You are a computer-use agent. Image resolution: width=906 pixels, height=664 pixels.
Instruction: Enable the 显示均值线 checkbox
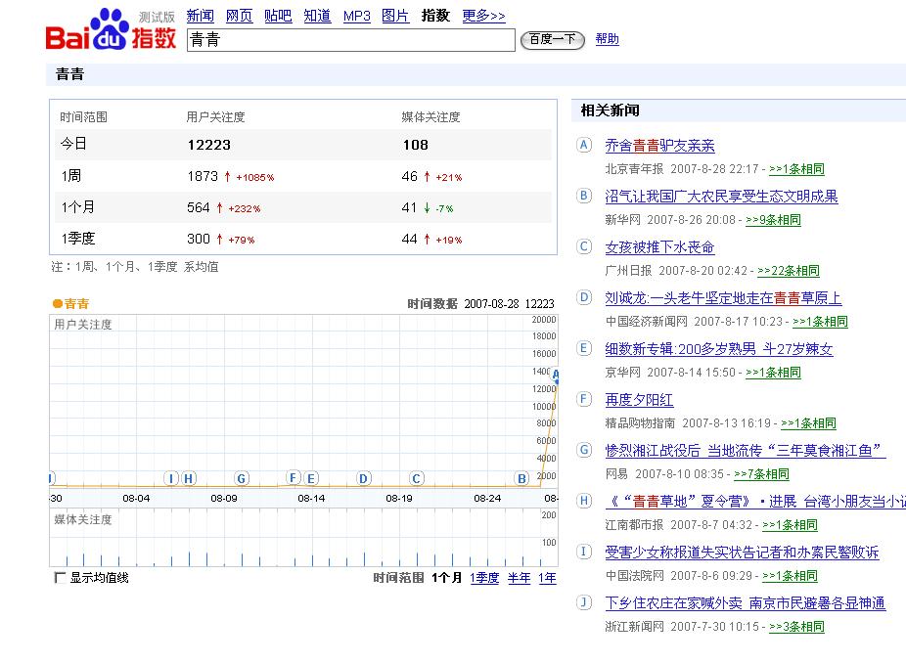click(x=61, y=578)
